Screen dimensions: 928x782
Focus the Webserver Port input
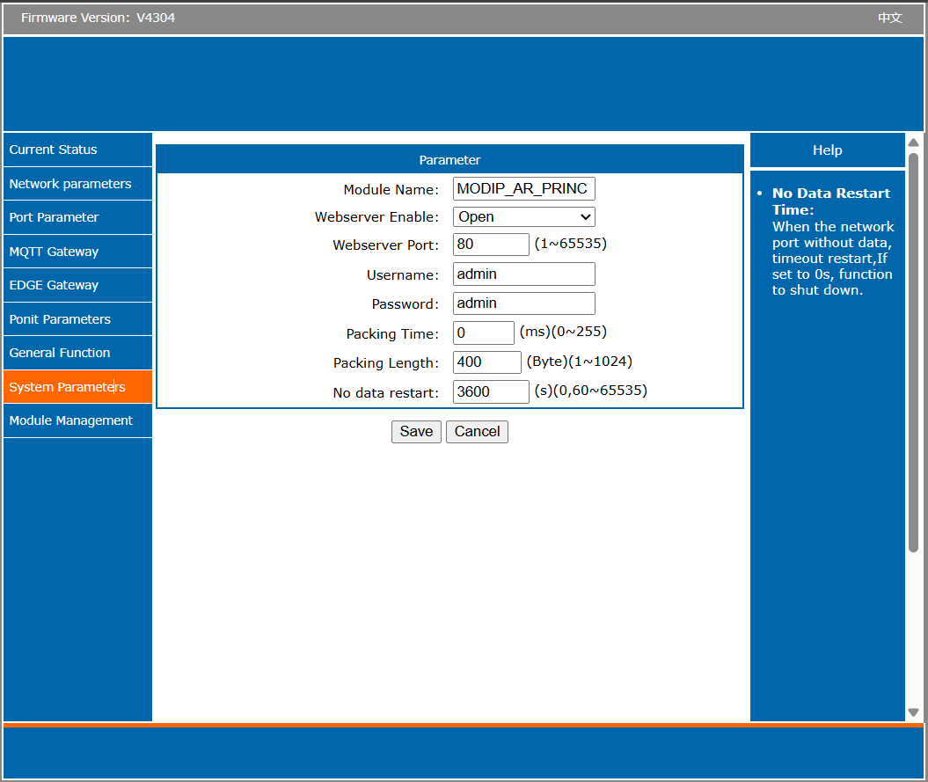click(x=490, y=245)
